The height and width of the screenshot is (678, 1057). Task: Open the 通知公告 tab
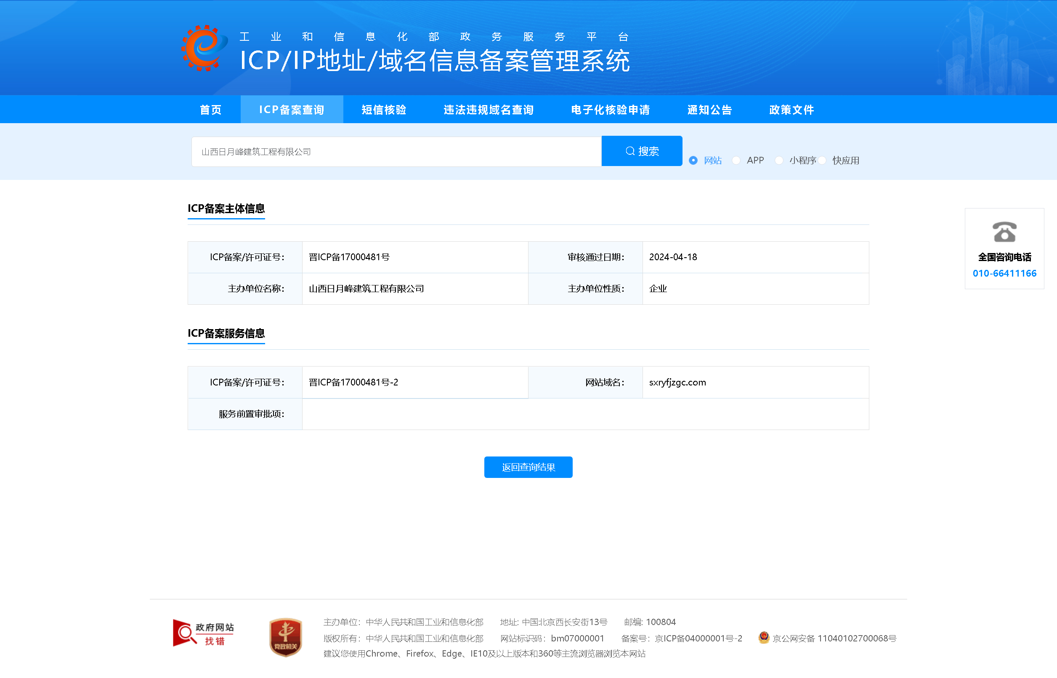[709, 110]
